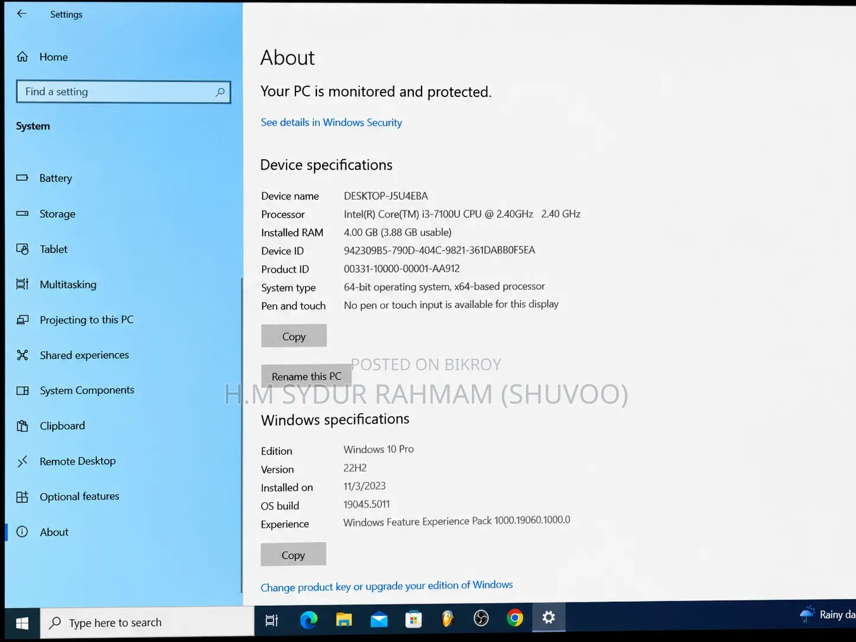Image resolution: width=856 pixels, height=642 pixels.
Task: Click Change product key or upgrade link
Action: (x=387, y=586)
